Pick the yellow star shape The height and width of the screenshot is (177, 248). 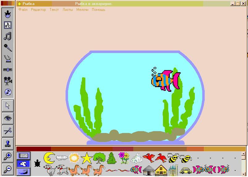[x=87, y=158]
